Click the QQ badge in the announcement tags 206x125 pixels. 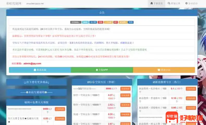tap(85, 22)
